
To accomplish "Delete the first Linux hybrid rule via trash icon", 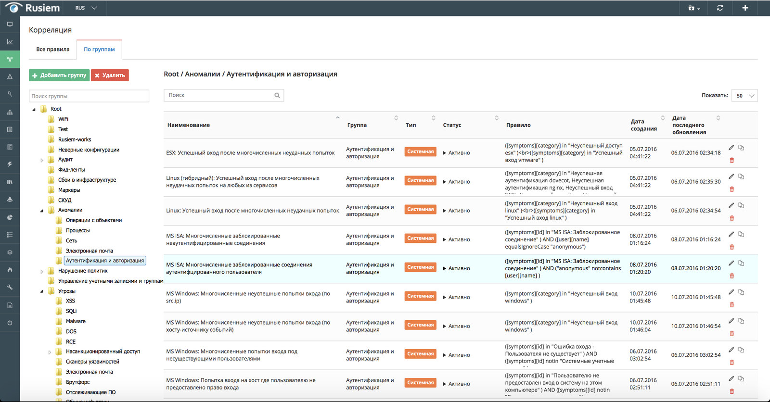I will [731, 189].
